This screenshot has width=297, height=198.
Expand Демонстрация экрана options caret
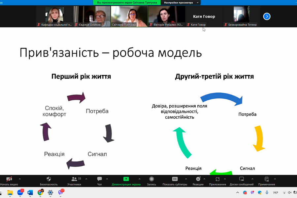[x=139, y=179]
